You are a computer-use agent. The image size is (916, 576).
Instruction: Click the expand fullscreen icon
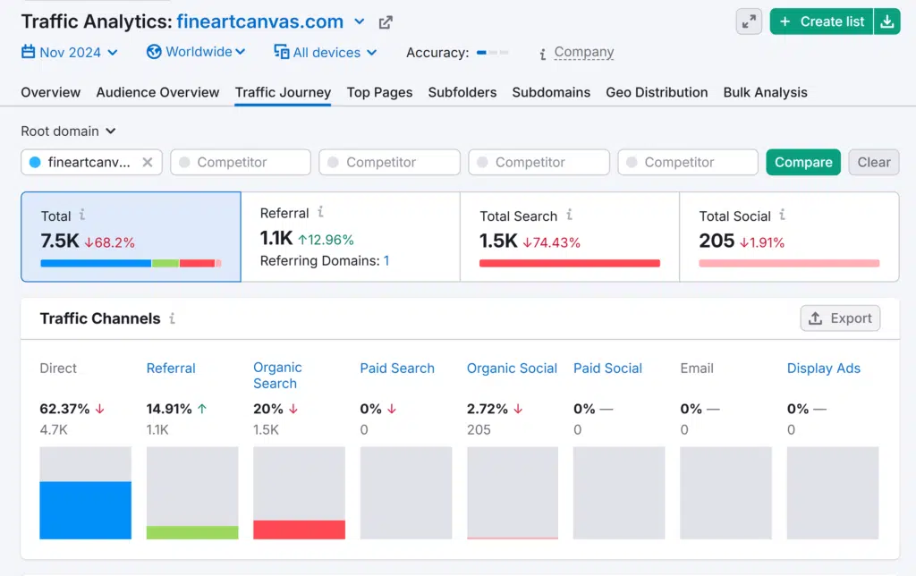[749, 22]
